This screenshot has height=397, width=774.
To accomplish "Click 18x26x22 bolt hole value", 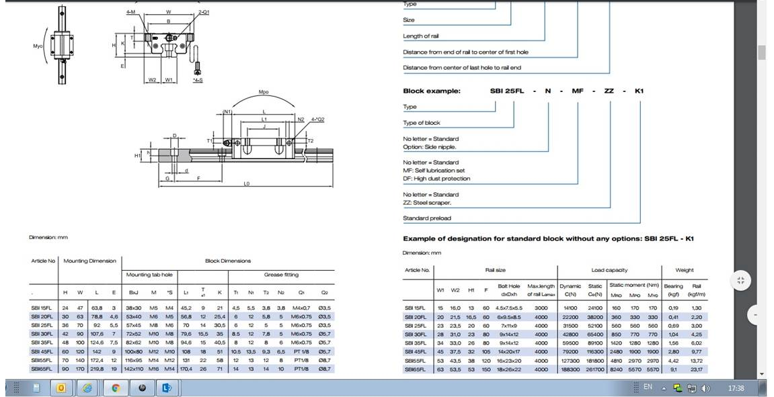I will point(509,369).
